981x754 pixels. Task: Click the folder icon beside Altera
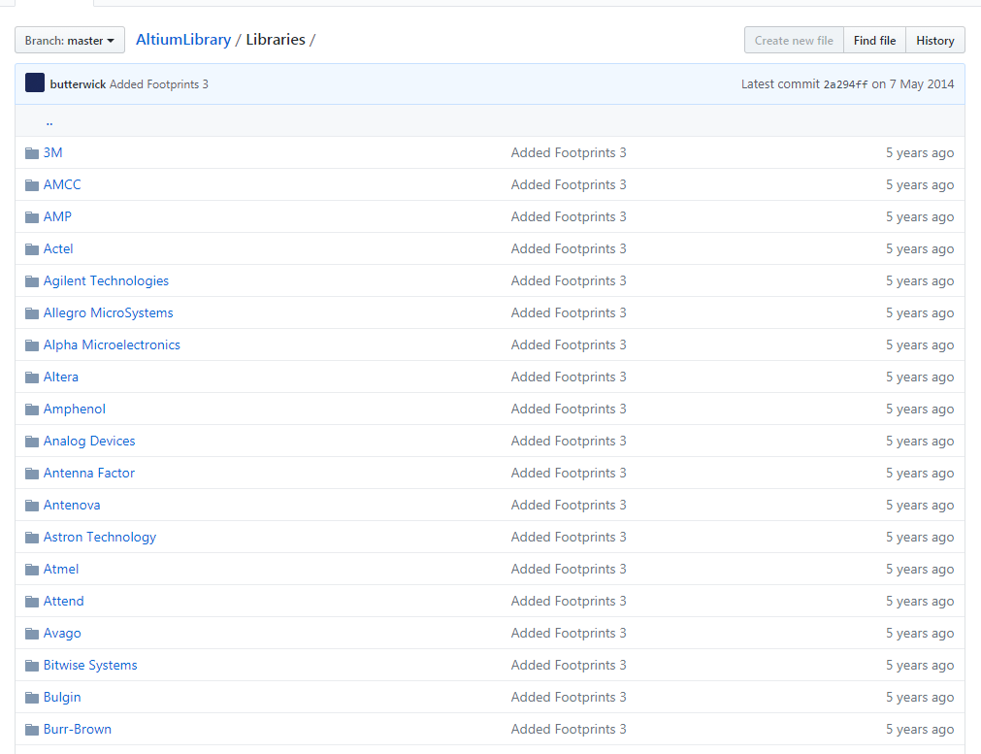(x=32, y=377)
